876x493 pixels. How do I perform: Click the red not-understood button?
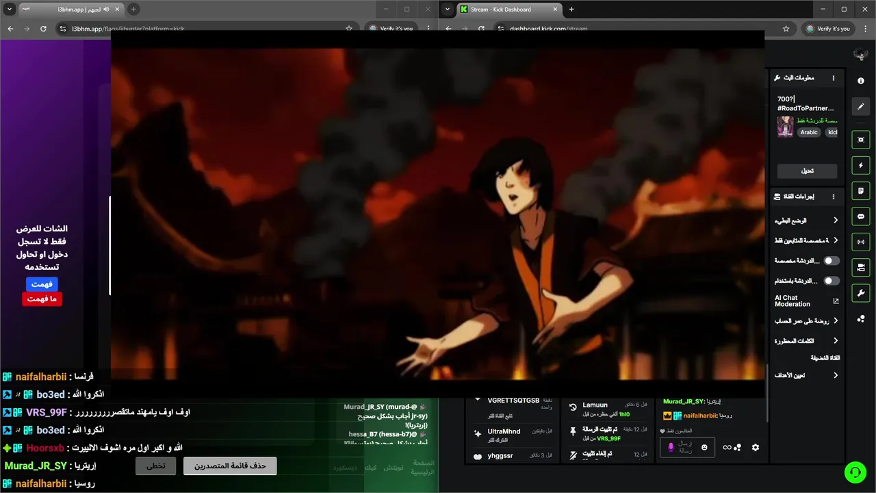42,299
